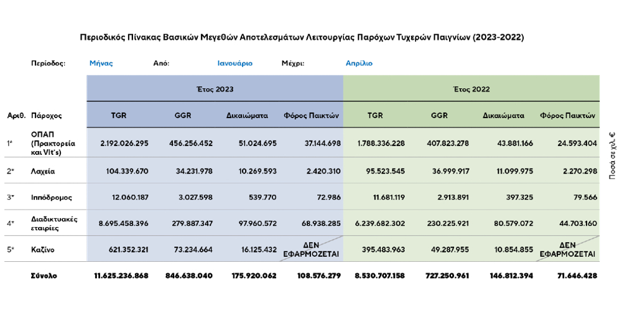Click ΟΠΑΠ 2023 GGR value 456.256.452
This screenshot has height=311, width=622.
(191, 143)
